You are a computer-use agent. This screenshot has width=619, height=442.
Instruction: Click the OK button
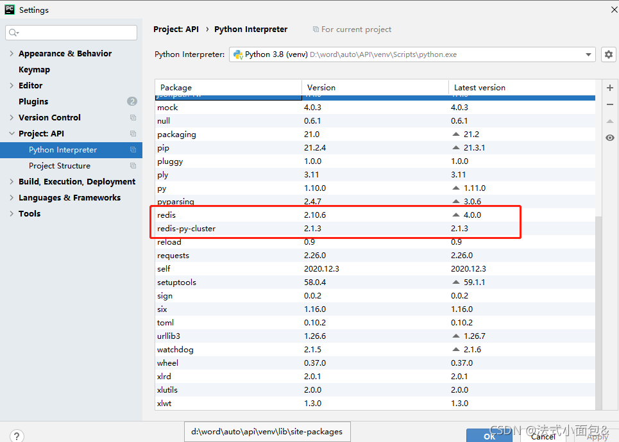[489, 436]
